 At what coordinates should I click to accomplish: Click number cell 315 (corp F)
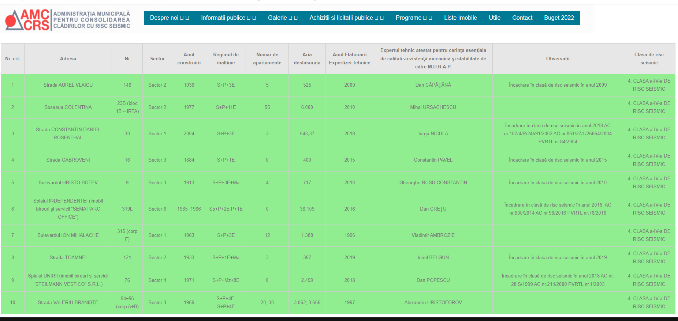pos(127,235)
